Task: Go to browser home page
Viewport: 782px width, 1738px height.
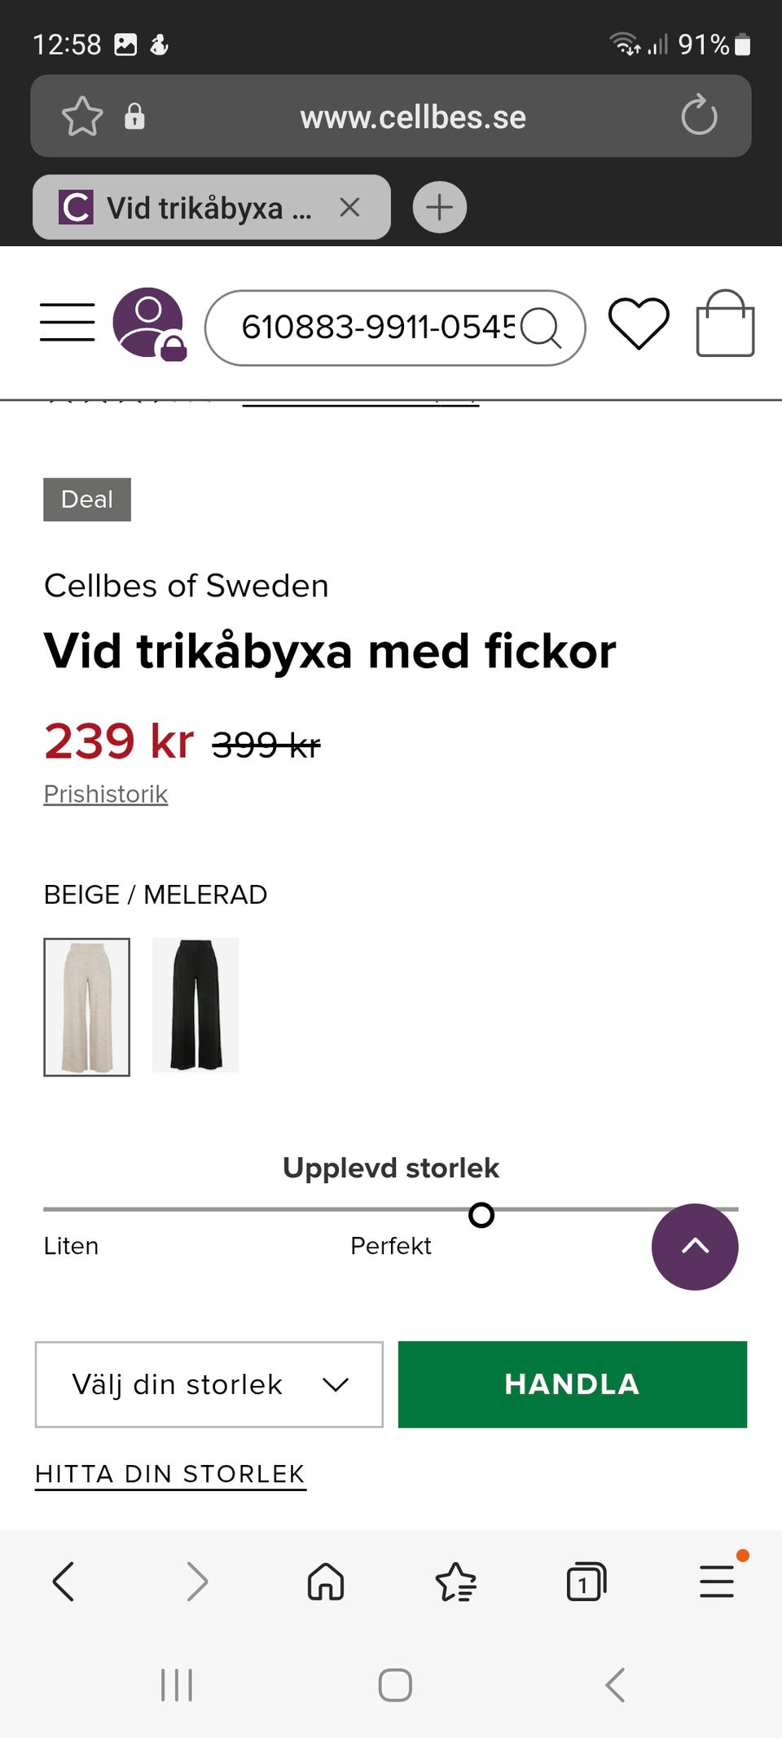Action: tap(326, 1582)
